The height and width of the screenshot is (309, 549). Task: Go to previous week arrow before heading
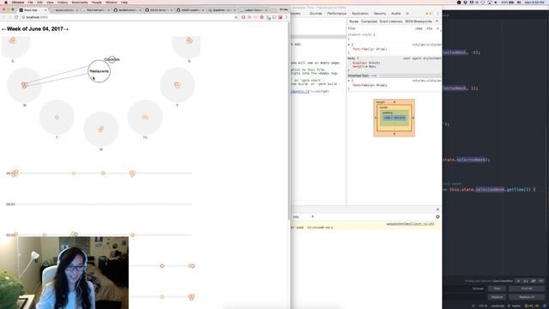point(4,29)
